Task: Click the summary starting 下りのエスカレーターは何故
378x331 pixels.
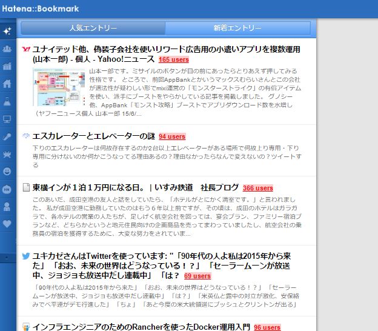Action: [167, 156]
